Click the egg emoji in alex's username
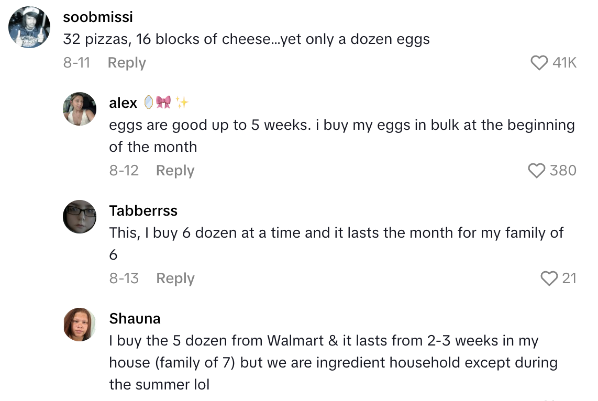The height and width of the screenshot is (401, 598). pyautogui.click(x=149, y=102)
